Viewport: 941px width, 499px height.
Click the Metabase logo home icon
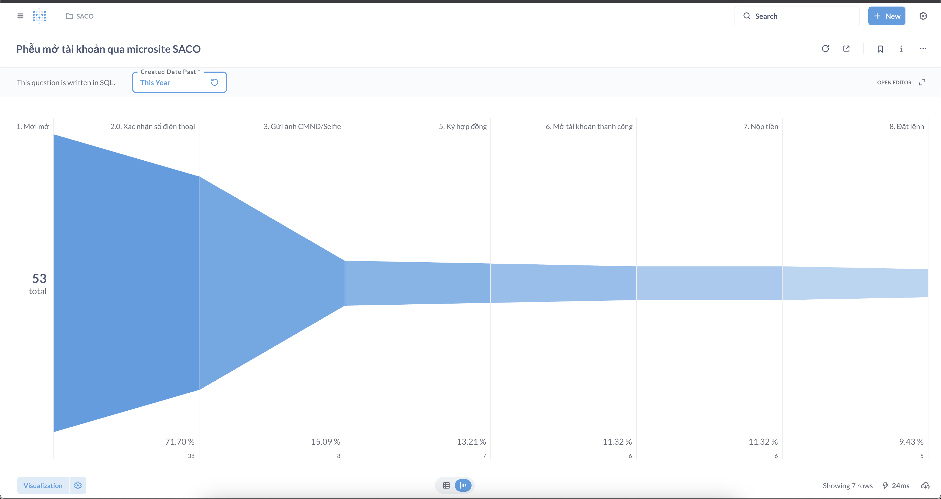click(x=39, y=16)
